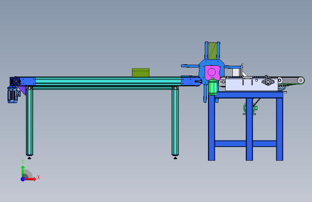Select the magenta square plate on rotary unit

pos(212,73)
